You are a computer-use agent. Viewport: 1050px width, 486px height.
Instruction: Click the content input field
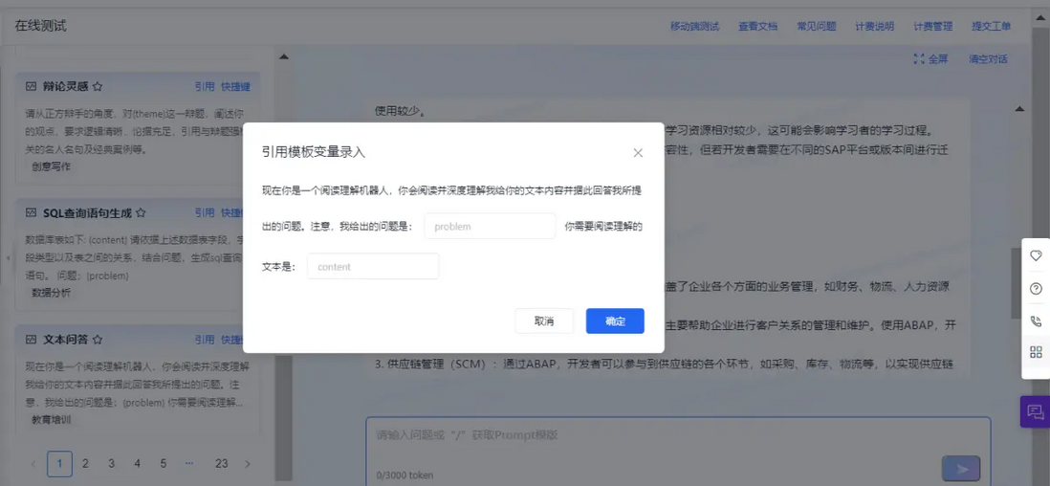pyautogui.click(x=373, y=266)
